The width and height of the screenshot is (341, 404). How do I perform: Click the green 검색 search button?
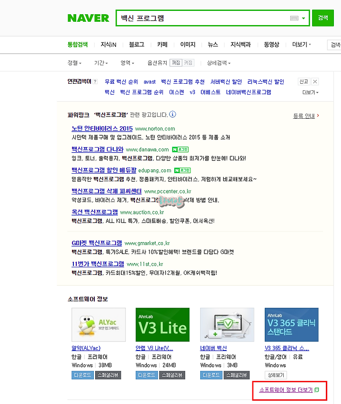[x=323, y=18]
